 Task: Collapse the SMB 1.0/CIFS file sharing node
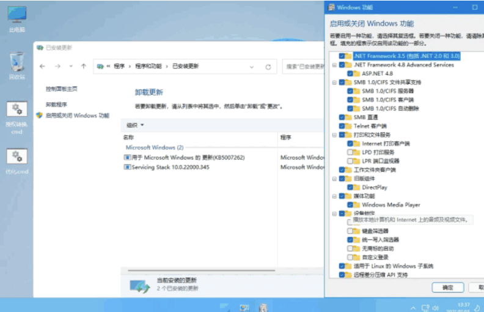[334, 83]
